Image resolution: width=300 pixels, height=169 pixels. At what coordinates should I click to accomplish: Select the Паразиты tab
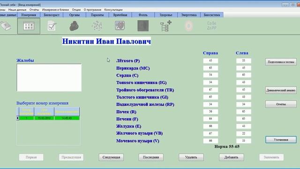(97, 15)
